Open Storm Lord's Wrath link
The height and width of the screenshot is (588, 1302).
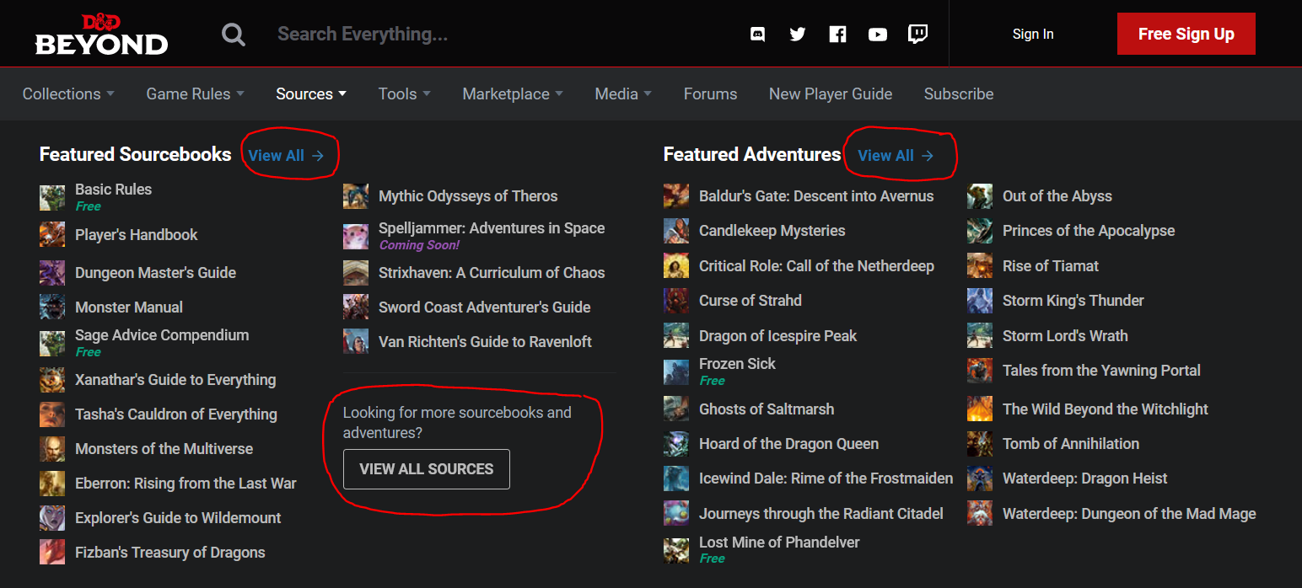[1065, 336]
